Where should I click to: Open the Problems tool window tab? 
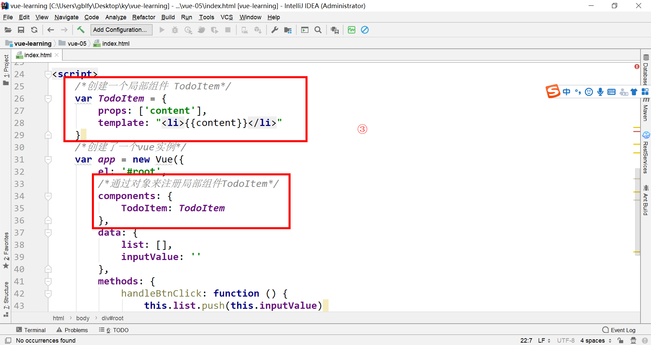pos(72,330)
